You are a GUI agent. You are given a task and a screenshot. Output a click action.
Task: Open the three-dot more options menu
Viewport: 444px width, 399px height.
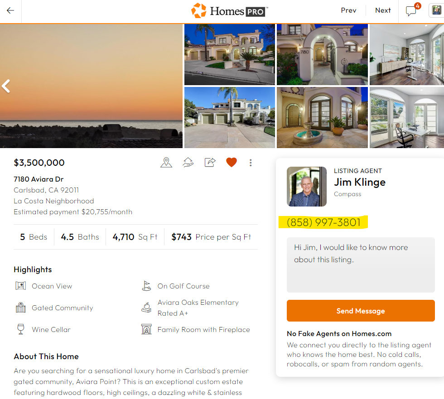click(251, 163)
